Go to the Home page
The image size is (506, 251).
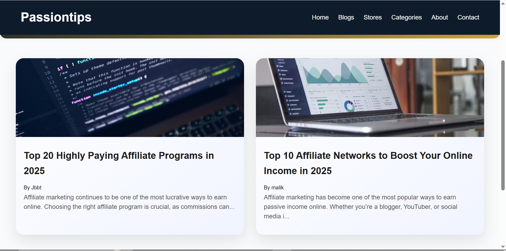click(x=320, y=17)
